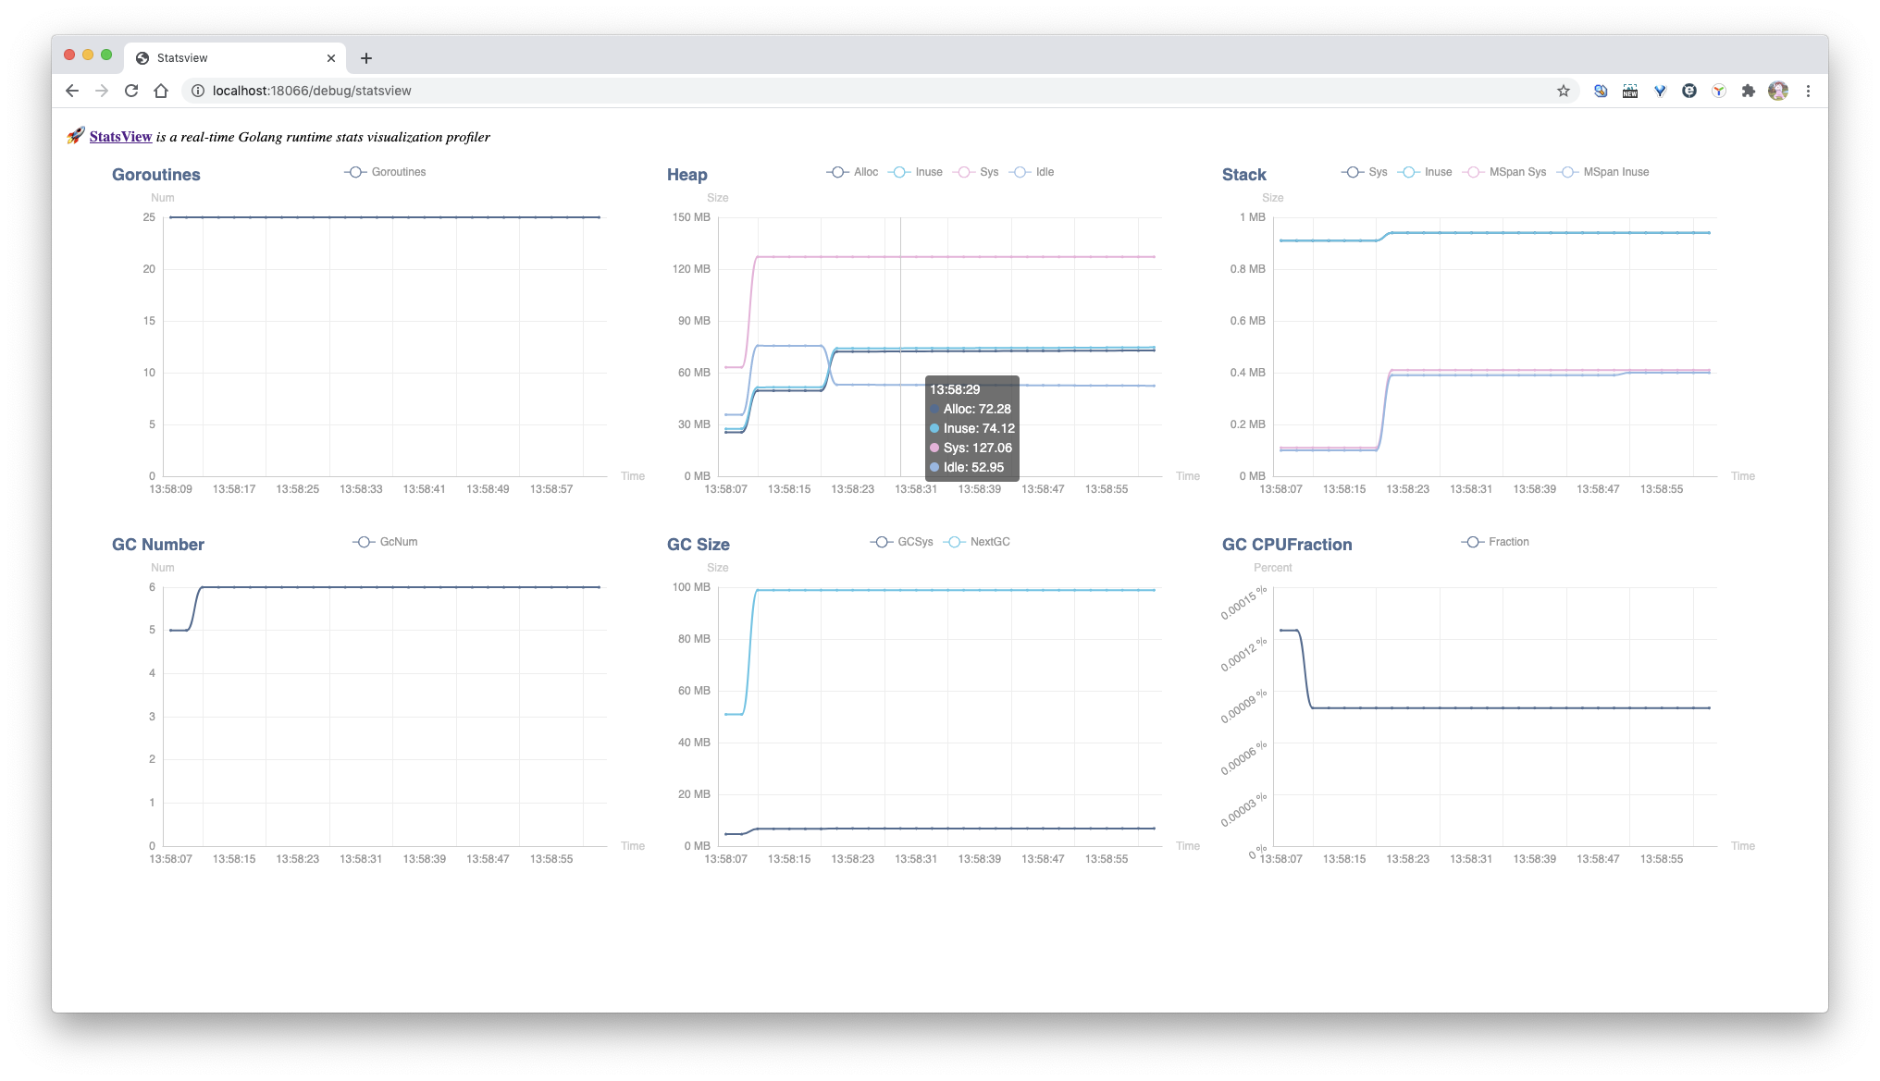Toggle the GCSys legend series
1880x1081 pixels.
[x=901, y=542]
